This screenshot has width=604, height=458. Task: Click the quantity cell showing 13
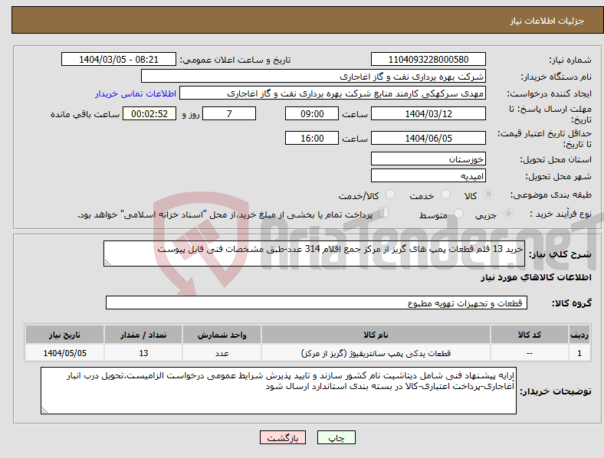click(143, 353)
